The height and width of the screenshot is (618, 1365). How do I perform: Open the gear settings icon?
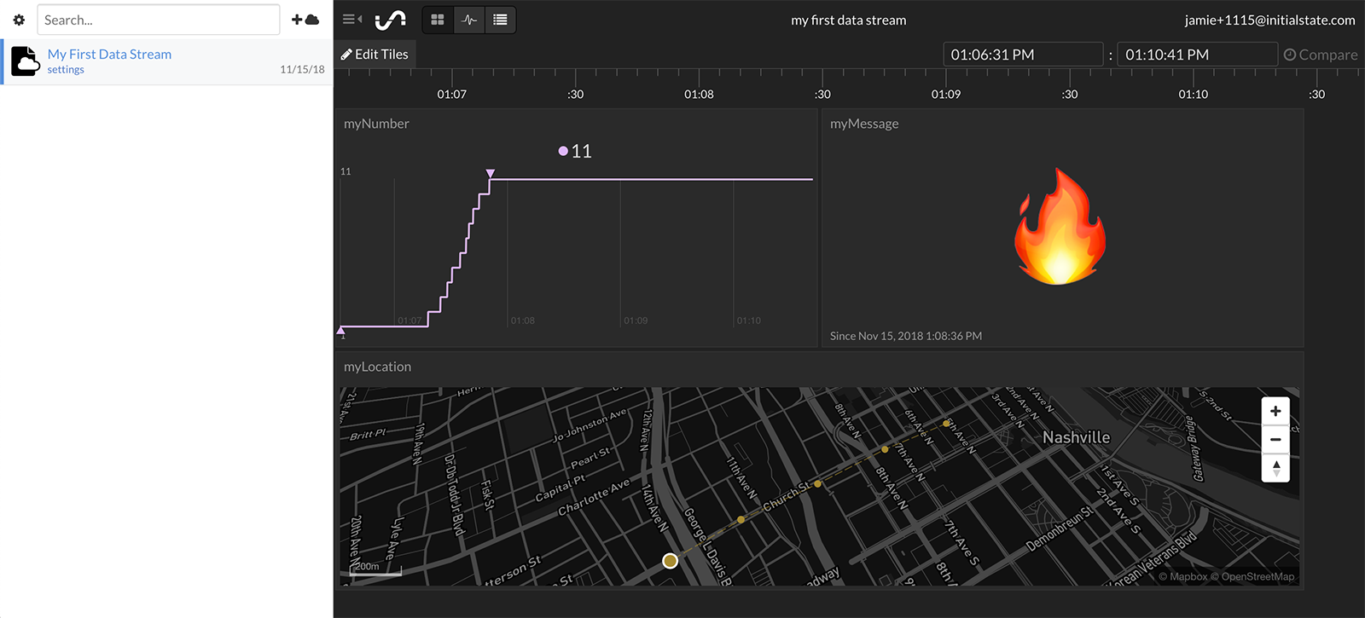[19, 20]
